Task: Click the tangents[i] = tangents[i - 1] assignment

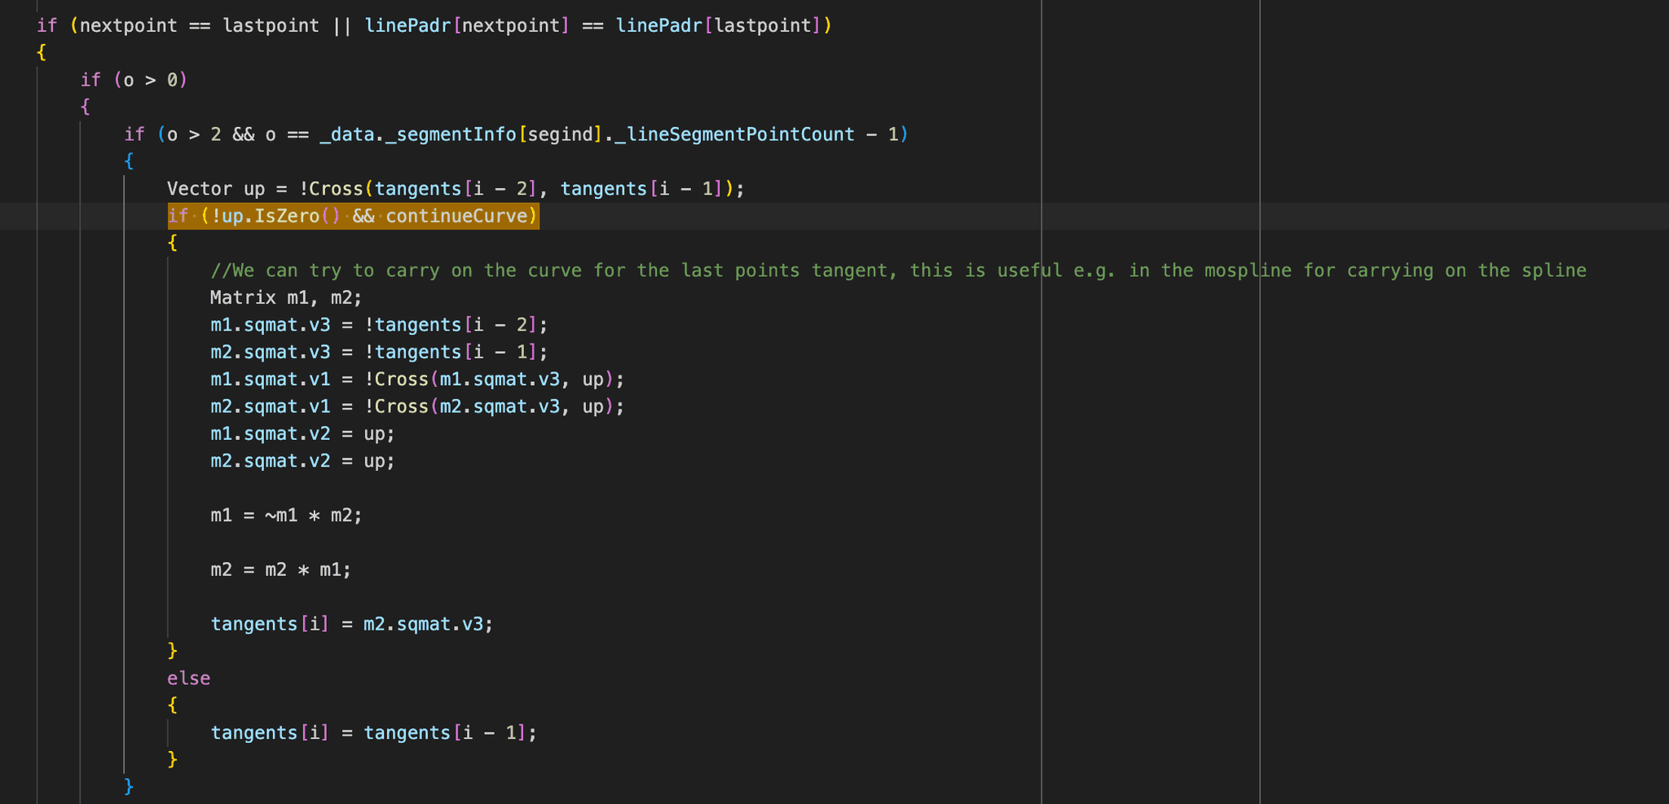Action: 373,733
